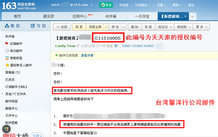The width and height of the screenshot is (218, 137).
Task: Click the red flag 红旗邮件 icon
Action: pos(7,44)
